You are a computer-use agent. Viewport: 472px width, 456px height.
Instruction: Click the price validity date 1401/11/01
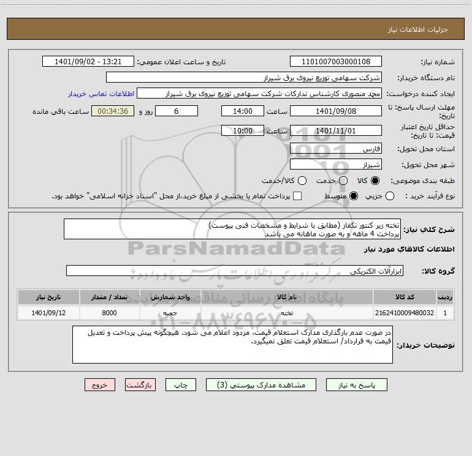click(336, 130)
